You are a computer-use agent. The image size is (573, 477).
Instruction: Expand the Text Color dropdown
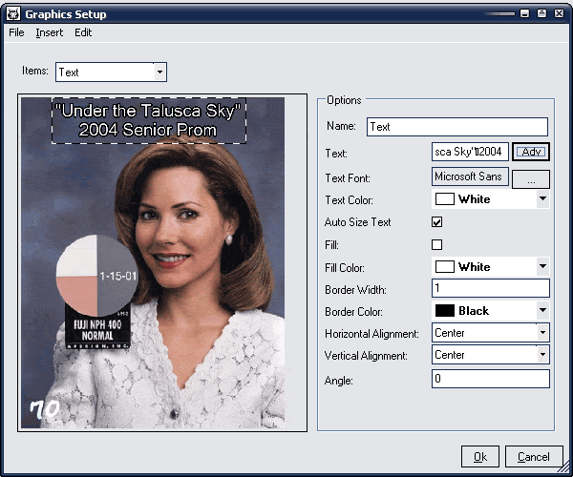pyautogui.click(x=542, y=199)
